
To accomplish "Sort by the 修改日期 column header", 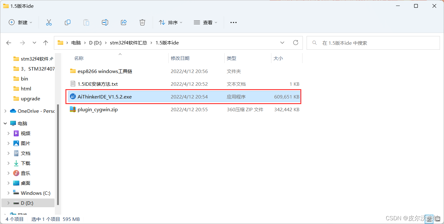I will pos(180,58).
